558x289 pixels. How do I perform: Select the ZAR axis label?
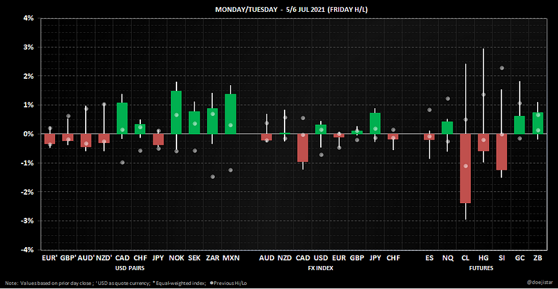click(213, 258)
